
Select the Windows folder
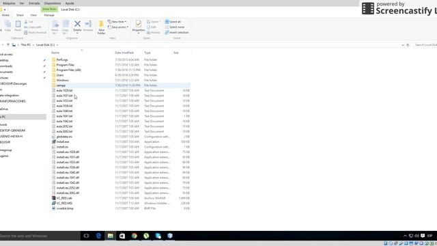62,81
